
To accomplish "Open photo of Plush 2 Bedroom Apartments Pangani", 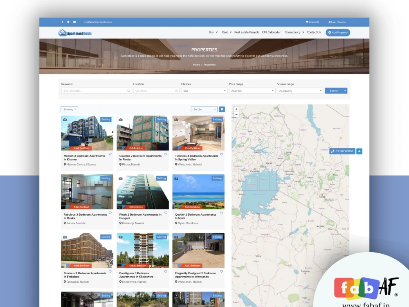I will click(x=143, y=192).
